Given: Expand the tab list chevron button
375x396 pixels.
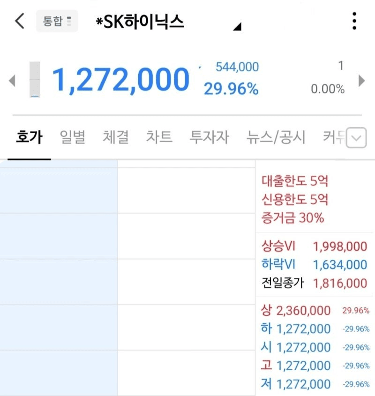Looking at the screenshot, I should coord(356,137).
